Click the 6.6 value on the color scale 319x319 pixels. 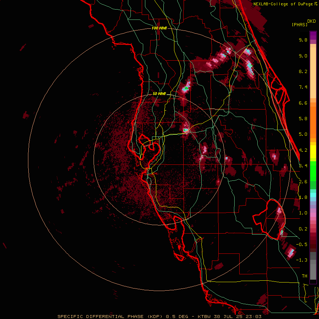pyautogui.click(x=303, y=103)
